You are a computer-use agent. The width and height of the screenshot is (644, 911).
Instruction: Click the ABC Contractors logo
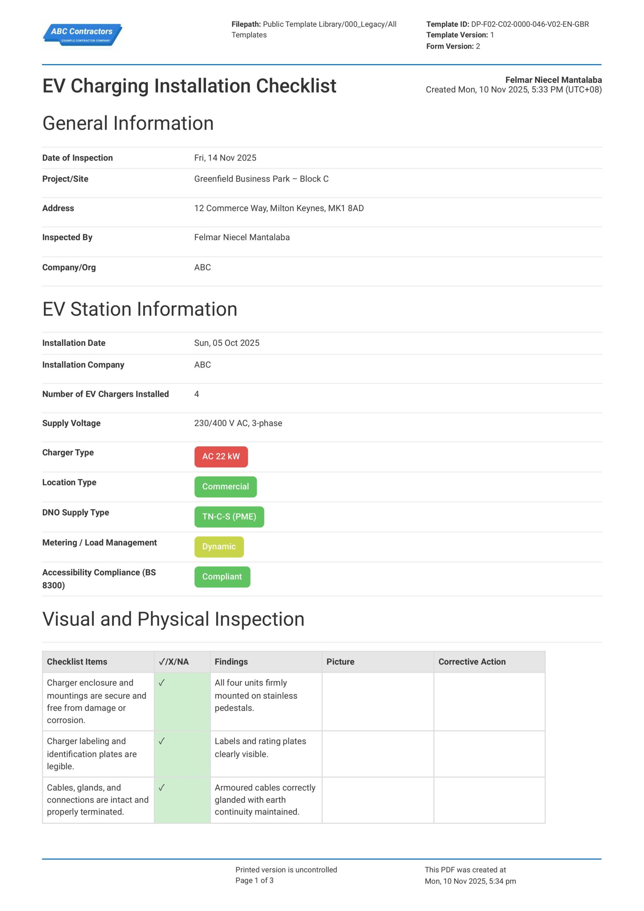[x=83, y=35]
